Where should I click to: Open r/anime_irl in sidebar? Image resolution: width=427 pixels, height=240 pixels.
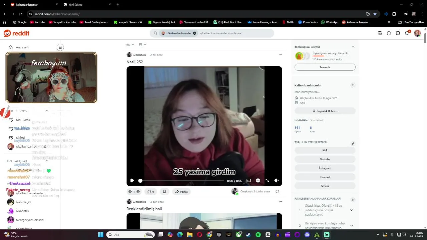23,202
